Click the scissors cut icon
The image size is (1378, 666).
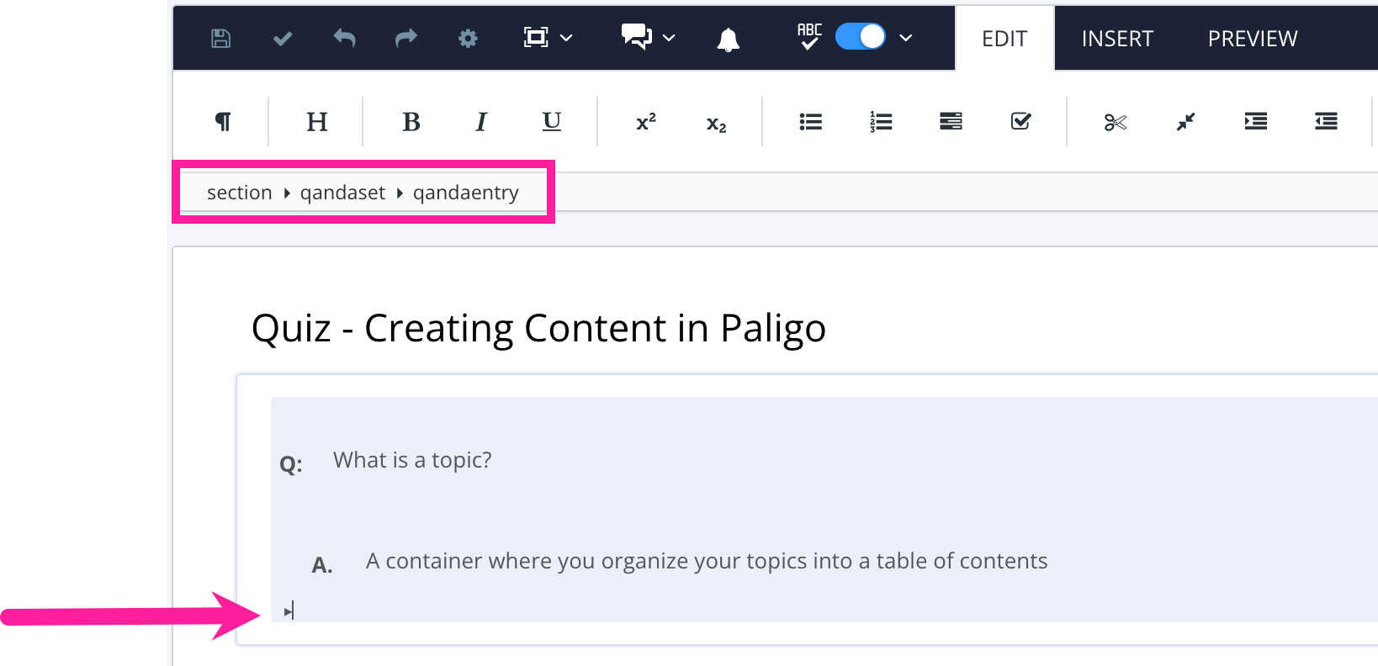[1116, 123]
